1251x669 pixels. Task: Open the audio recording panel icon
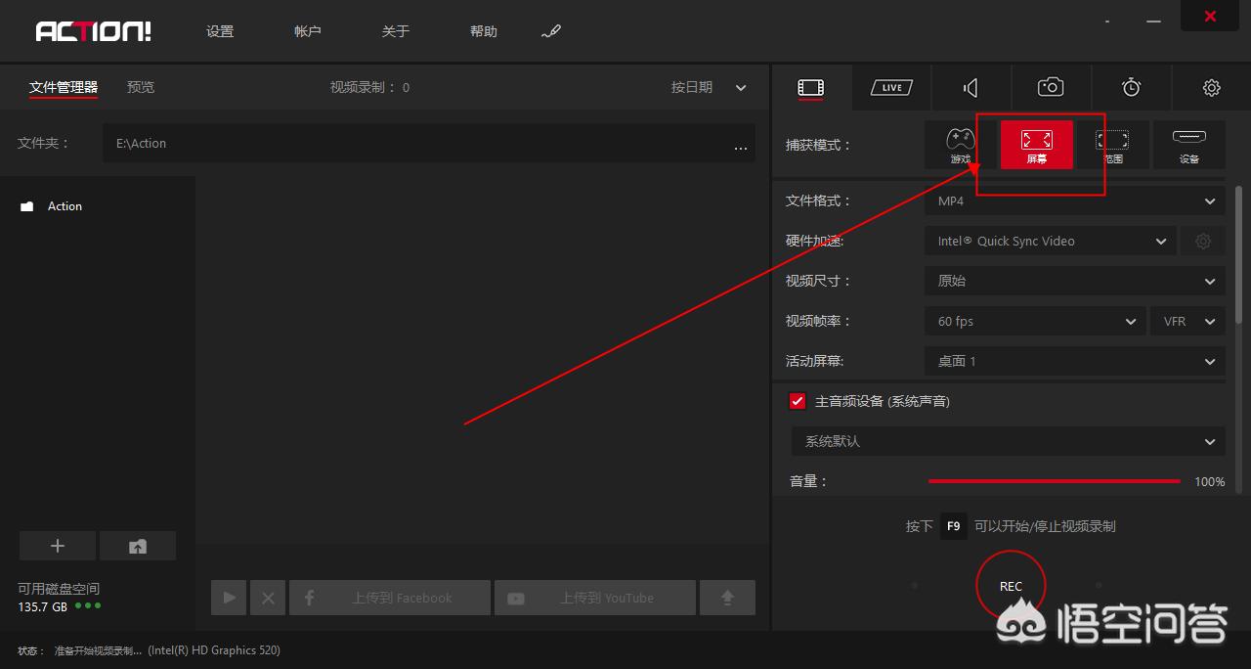pyautogui.click(x=970, y=87)
